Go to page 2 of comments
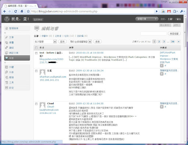 pos(159,42)
